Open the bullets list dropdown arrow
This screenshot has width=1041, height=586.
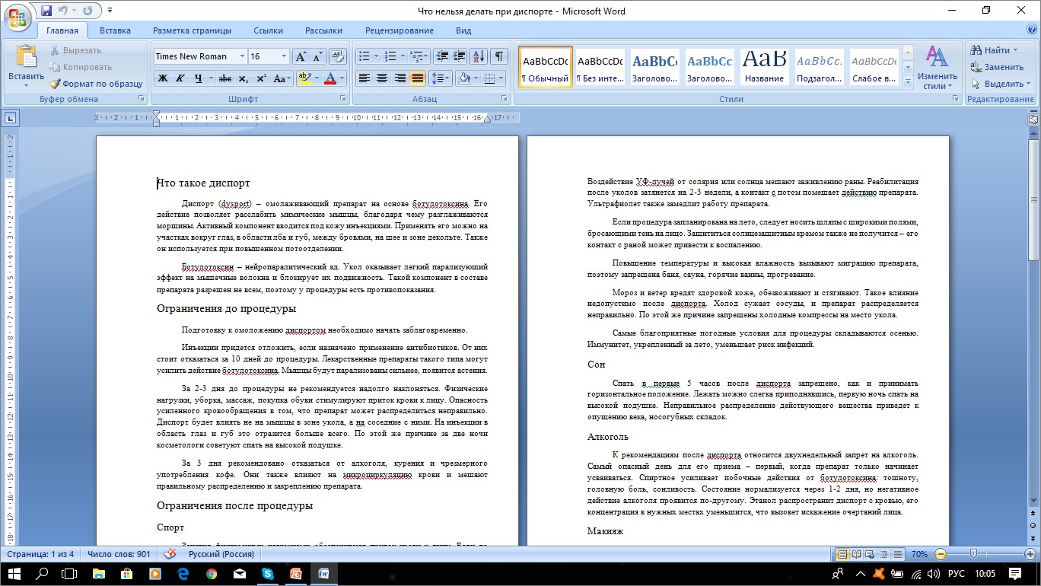376,56
